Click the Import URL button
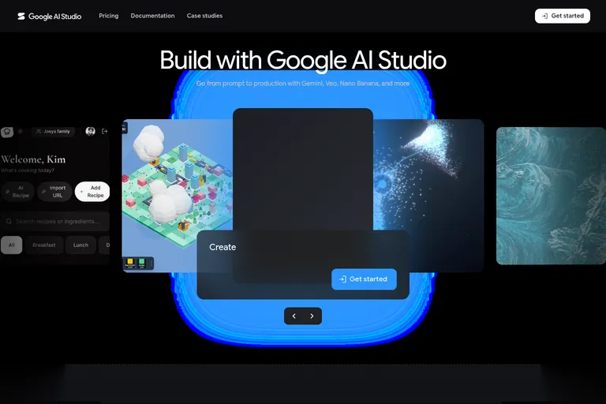Screen dimensions: 606x404 [54, 192]
